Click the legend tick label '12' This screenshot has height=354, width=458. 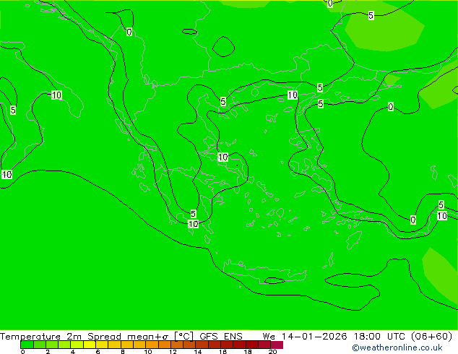173,352
